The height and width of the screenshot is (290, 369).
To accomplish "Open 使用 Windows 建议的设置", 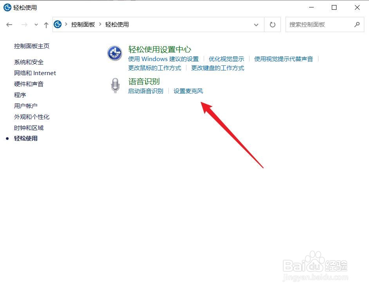I will (x=164, y=59).
